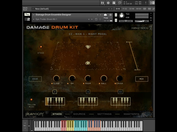Screen dimensions: 177x132
Task: Toggle KSP multi script editor
Action: click(x=144, y=9)
